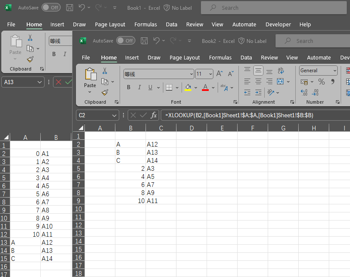Click the Save icon in Book1 title bar
This screenshot has height=277, width=350.
[70, 8]
